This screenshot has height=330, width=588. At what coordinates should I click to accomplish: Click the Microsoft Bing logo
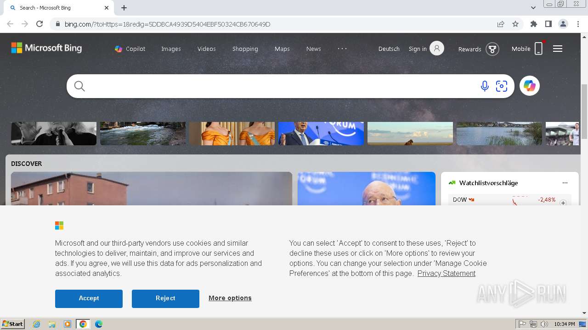[46, 48]
